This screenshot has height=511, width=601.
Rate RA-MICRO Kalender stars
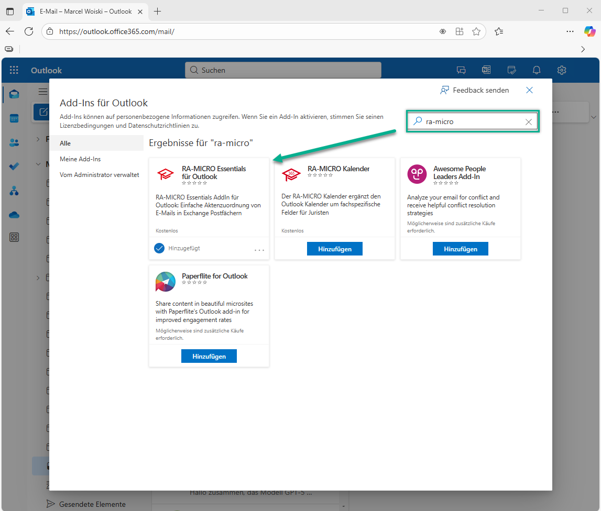(x=320, y=175)
